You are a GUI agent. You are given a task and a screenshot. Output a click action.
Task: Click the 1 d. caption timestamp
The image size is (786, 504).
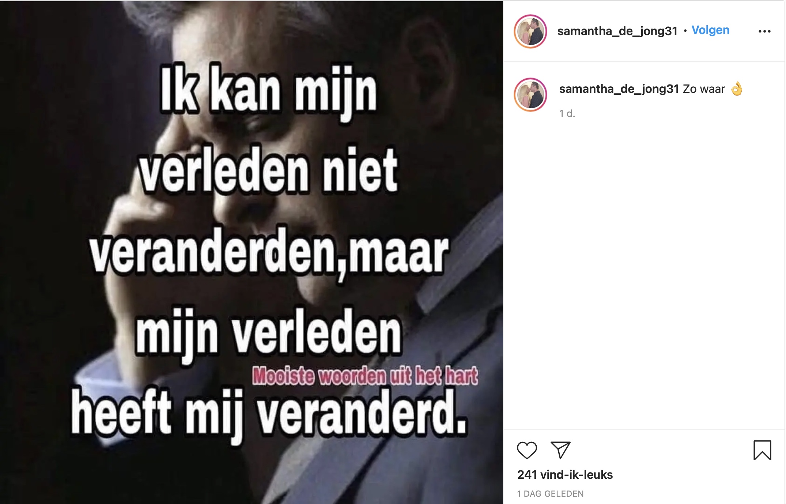pyautogui.click(x=567, y=114)
